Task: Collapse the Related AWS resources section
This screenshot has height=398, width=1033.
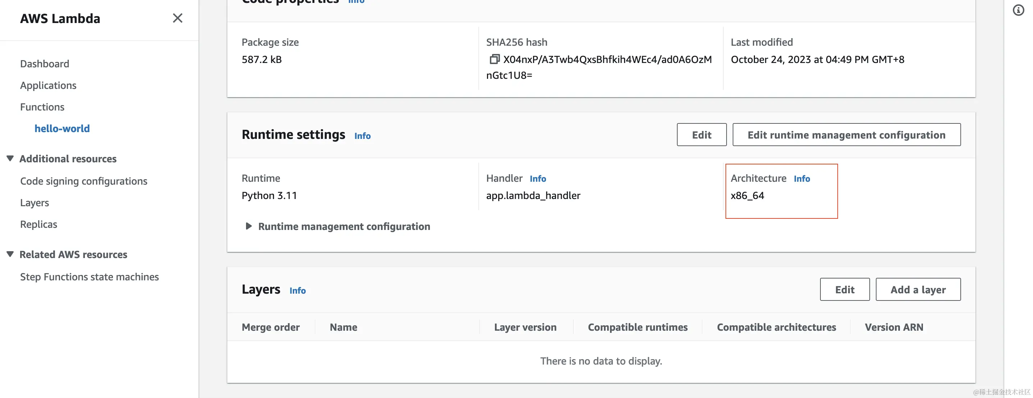Action: pyautogui.click(x=10, y=254)
